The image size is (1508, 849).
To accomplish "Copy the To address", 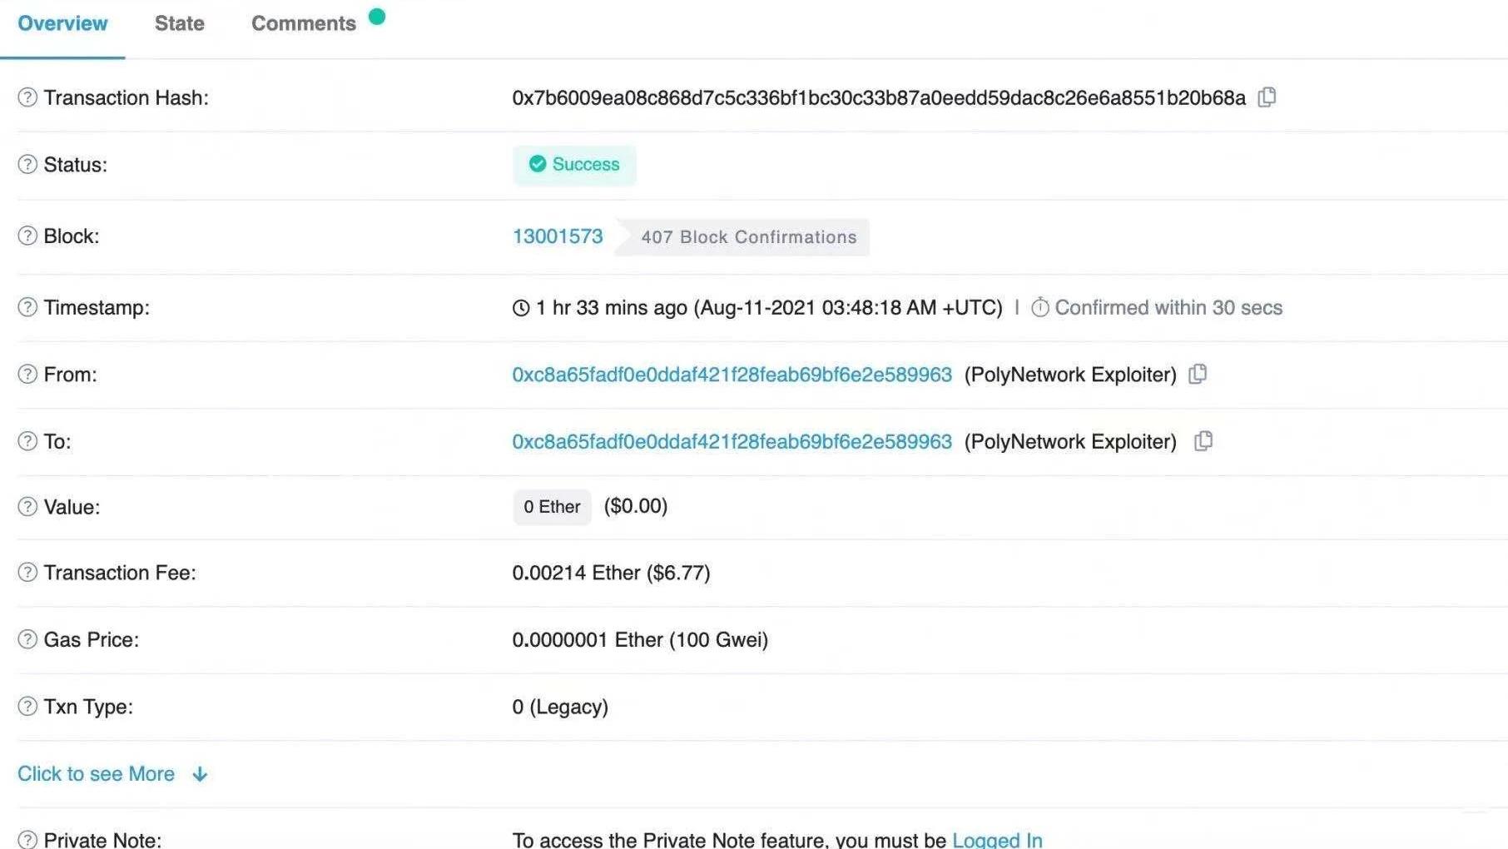I will click(1203, 441).
